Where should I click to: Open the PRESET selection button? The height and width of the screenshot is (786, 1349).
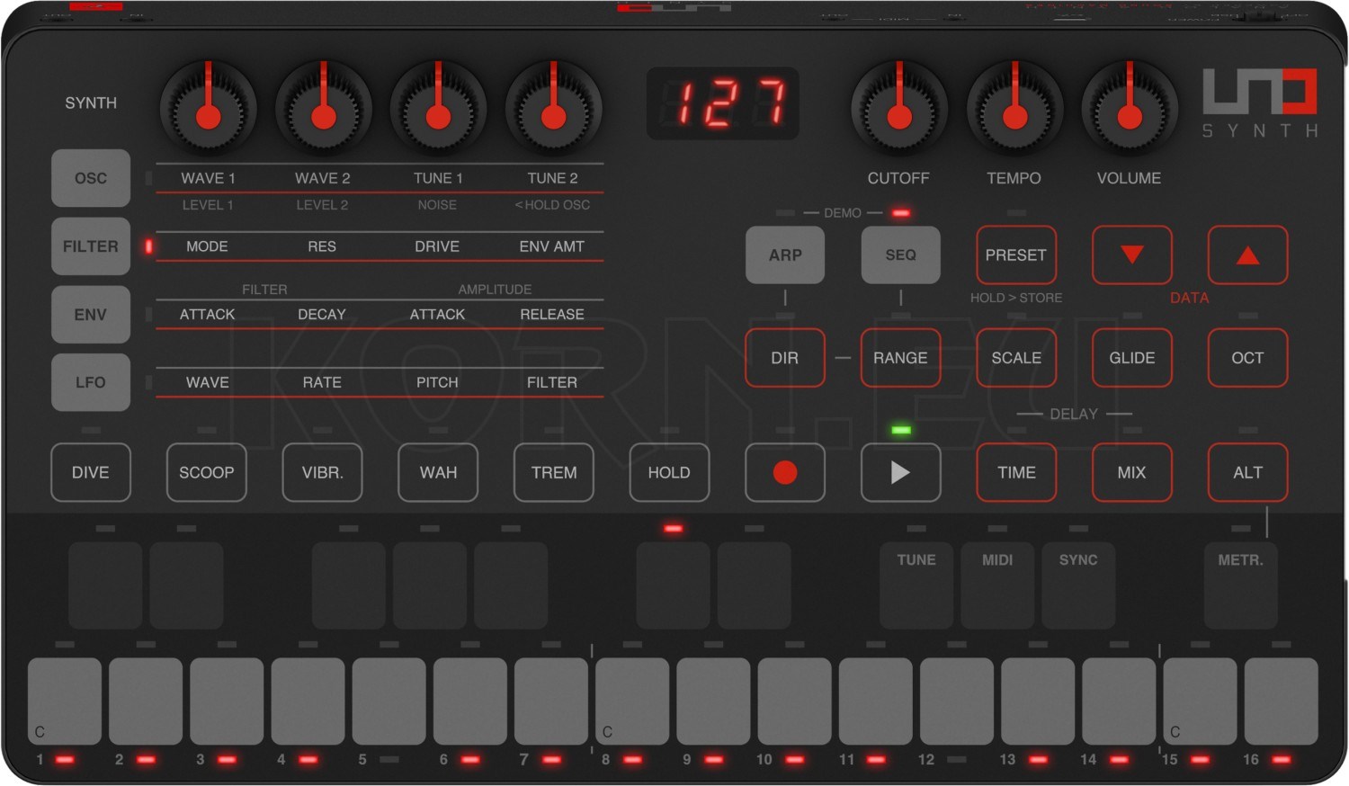tap(1016, 255)
